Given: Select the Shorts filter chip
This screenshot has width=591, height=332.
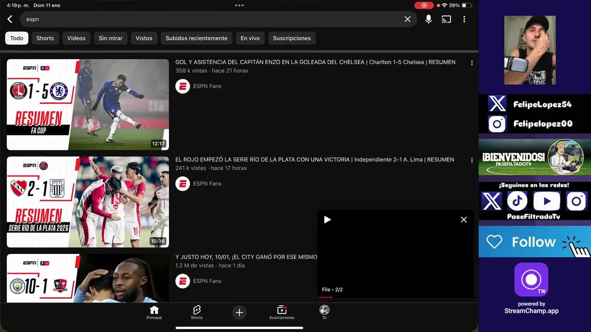Looking at the screenshot, I should click(x=45, y=38).
